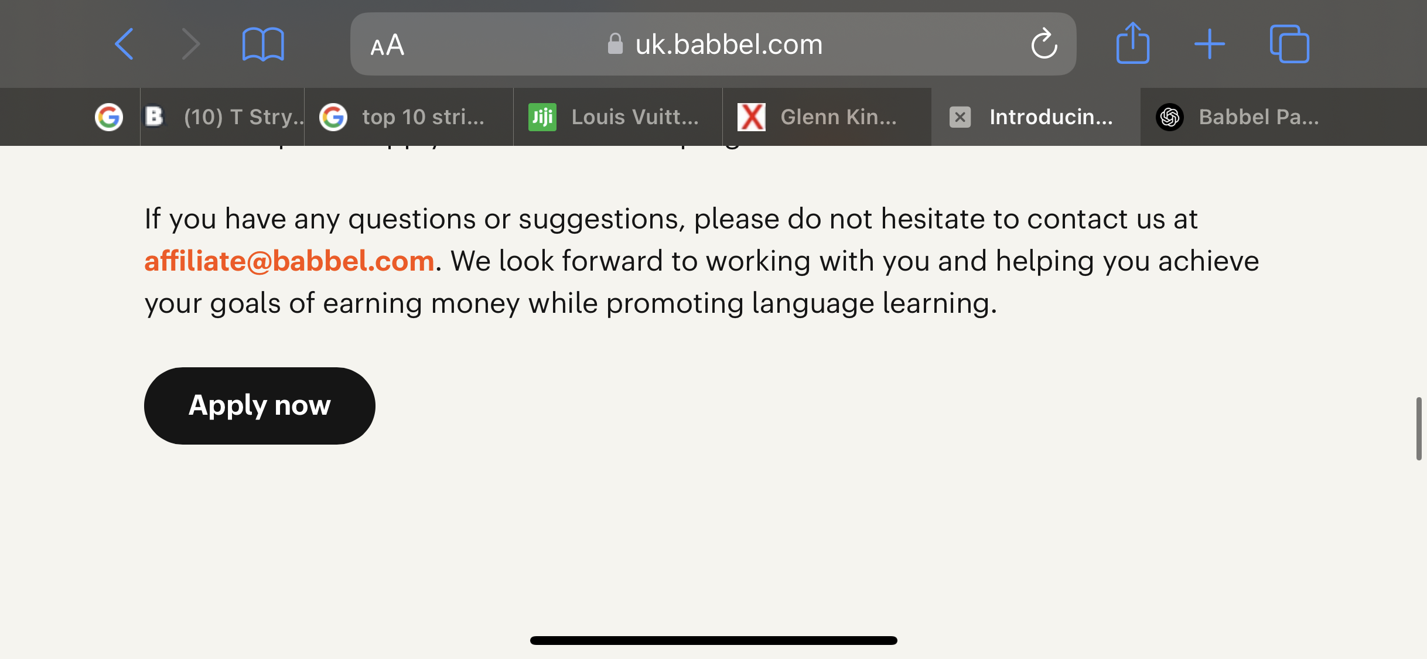Go back to the previous page
The height and width of the screenshot is (659, 1427).
[x=124, y=44]
